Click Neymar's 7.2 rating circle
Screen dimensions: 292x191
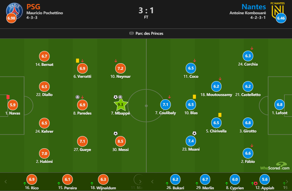(x=121, y=69)
